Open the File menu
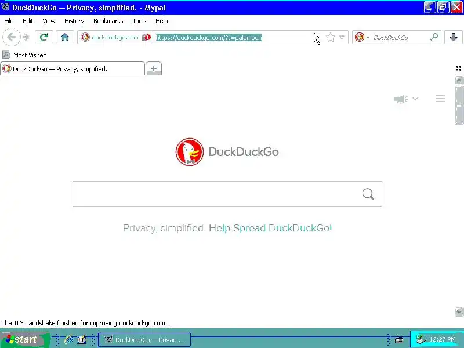 pyautogui.click(x=9, y=21)
